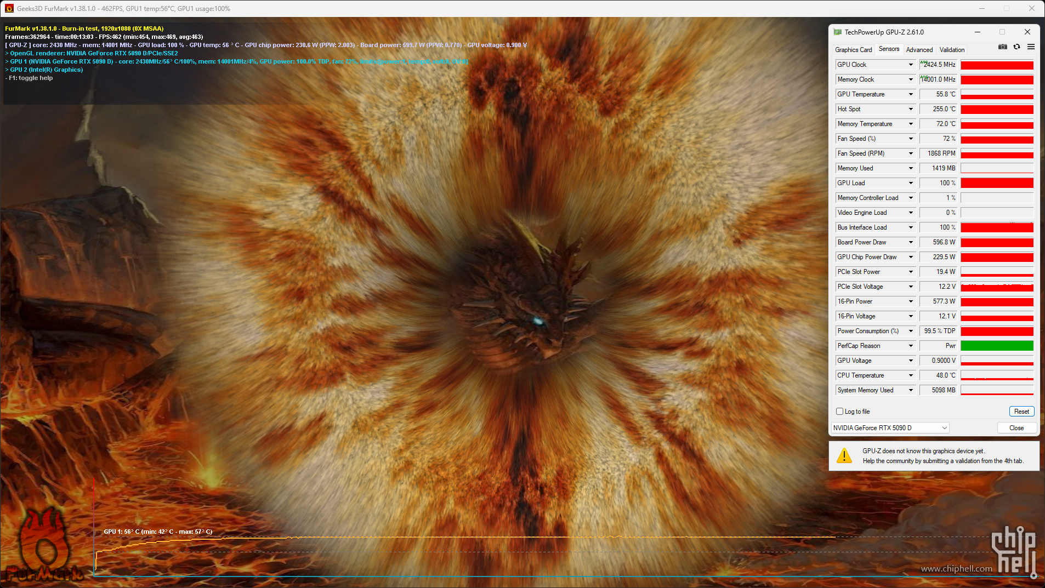The height and width of the screenshot is (588, 1045).
Task: Open the 16-Pin Power sensor dropdown
Action: coord(911,301)
